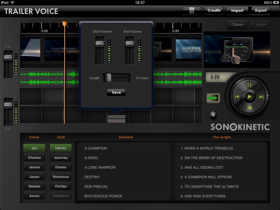Open the Import dialog
The image size is (280, 210).
click(x=237, y=11)
